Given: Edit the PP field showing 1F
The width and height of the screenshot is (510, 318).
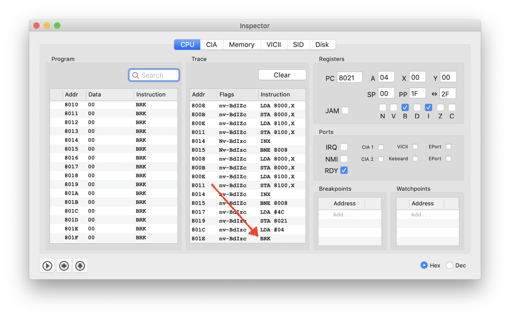Looking at the screenshot, I should coord(418,93).
